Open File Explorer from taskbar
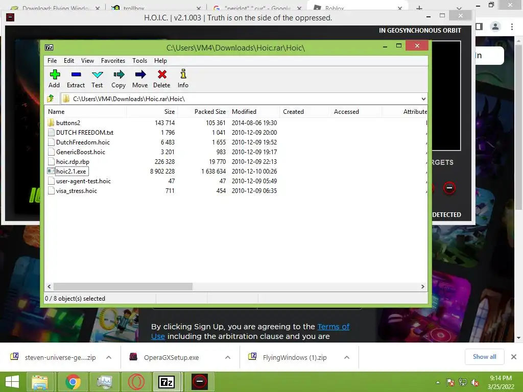 click(x=40, y=382)
